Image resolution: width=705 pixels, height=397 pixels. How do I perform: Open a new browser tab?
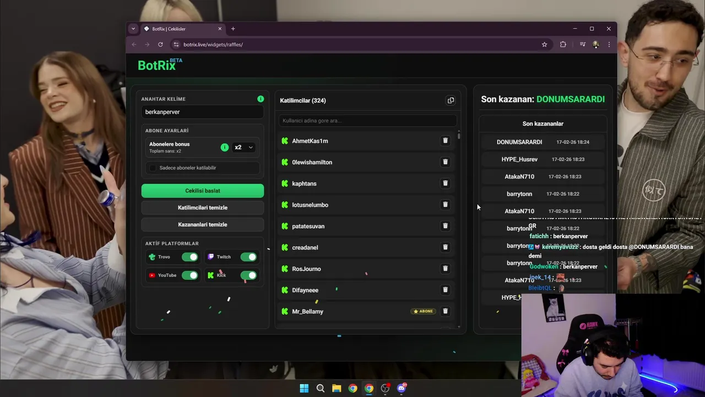point(233,29)
